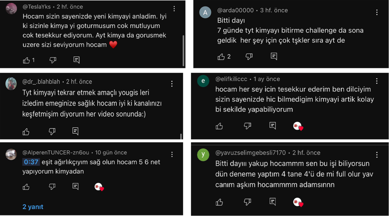Open three-dot menu on @elifkiliccc comment
The height and width of the screenshot is (216, 389).
(x=377, y=81)
